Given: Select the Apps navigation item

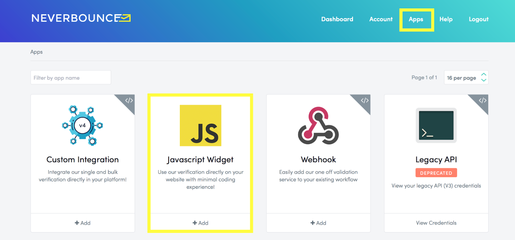Looking at the screenshot, I should pos(416,19).
